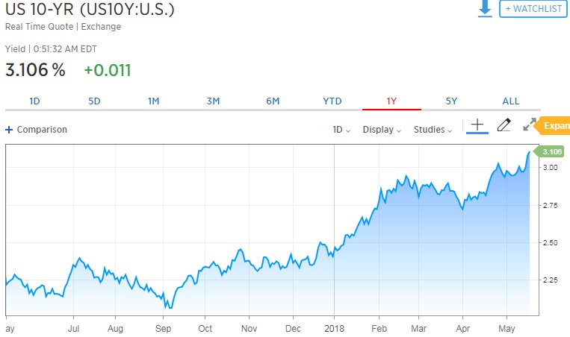Activate the pencil drawing tool
Image resolution: width=570 pixels, height=337 pixels.
504,125
